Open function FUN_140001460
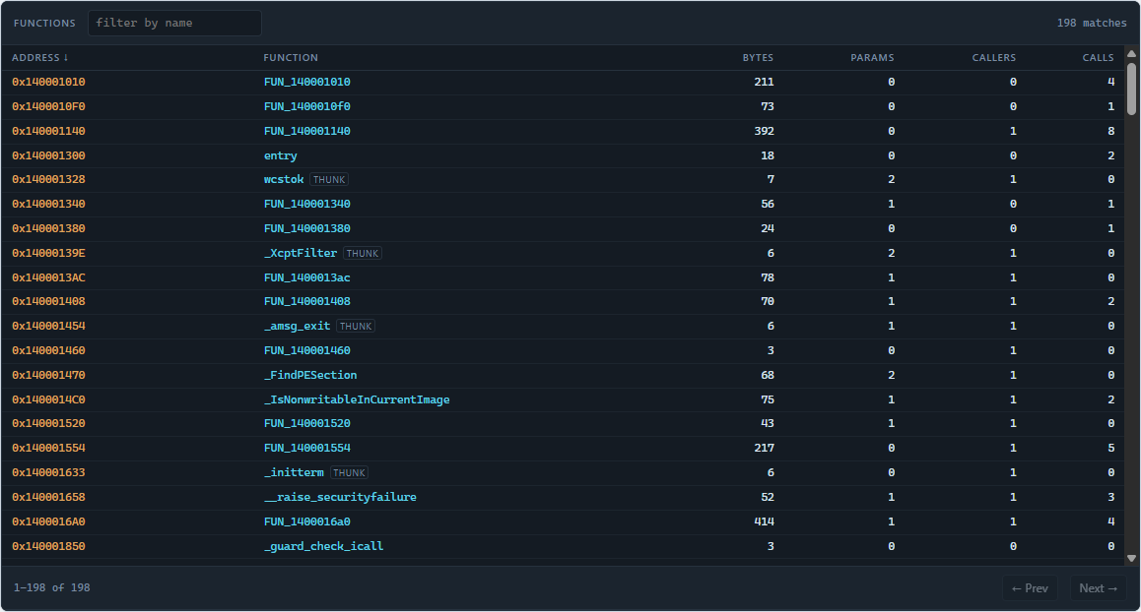This screenshot has height=612, width=1141. pyautogui.click(x=306, y=351)
